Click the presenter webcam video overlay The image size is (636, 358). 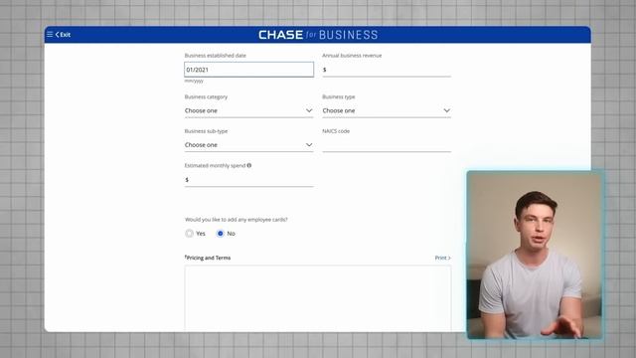535,255
